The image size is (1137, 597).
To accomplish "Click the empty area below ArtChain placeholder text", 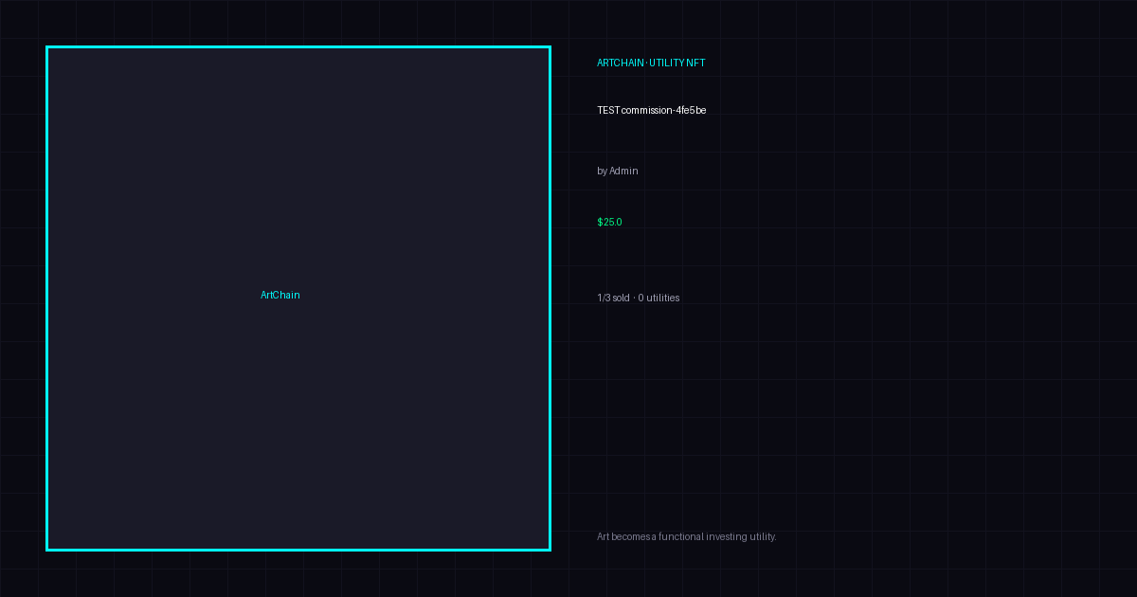I will point(298,426).
